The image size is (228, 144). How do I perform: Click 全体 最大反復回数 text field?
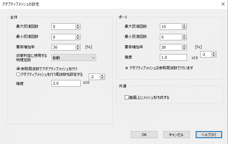coord(63,27)
